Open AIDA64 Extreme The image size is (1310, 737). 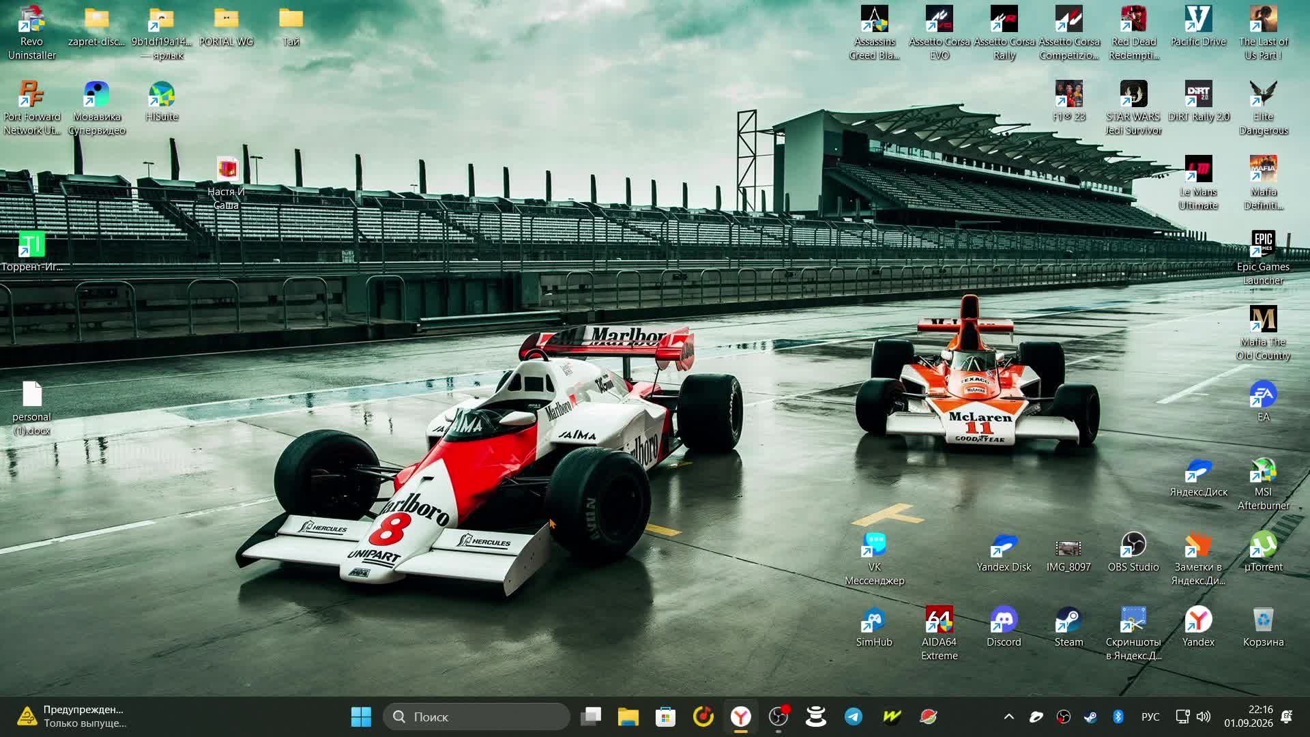click(x=939, y=633)
